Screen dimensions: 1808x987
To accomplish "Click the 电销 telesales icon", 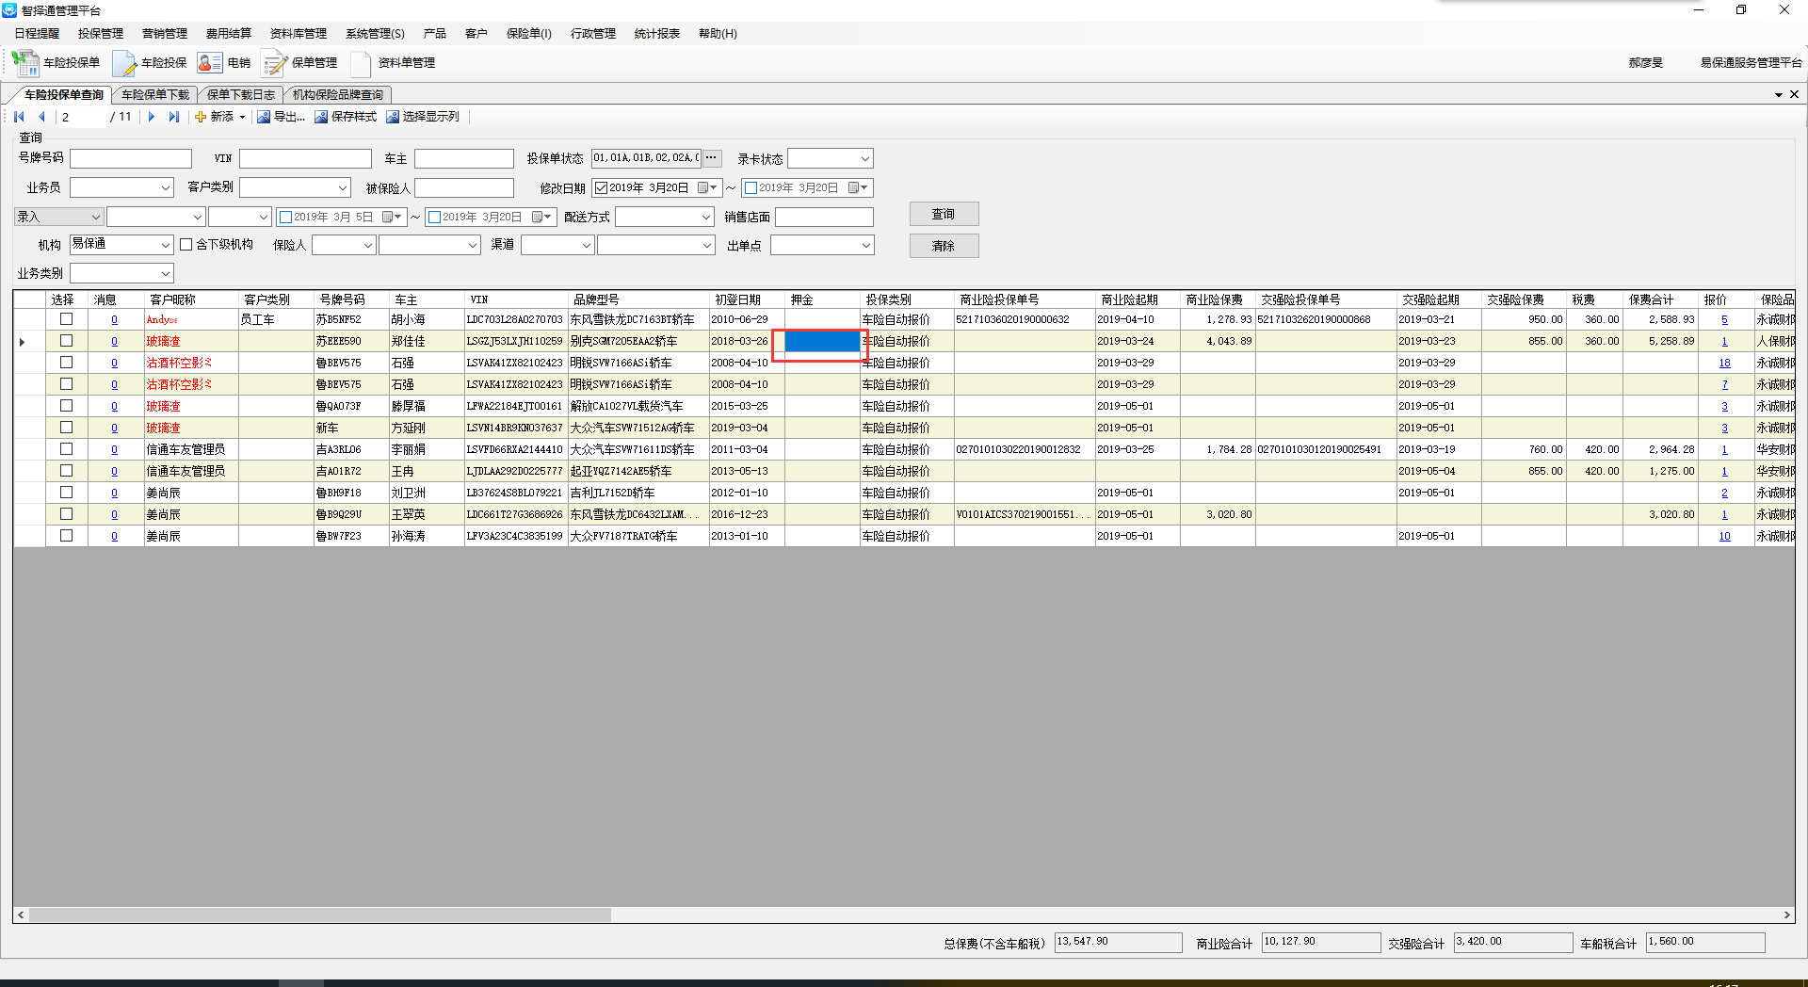I will [209, 63].
